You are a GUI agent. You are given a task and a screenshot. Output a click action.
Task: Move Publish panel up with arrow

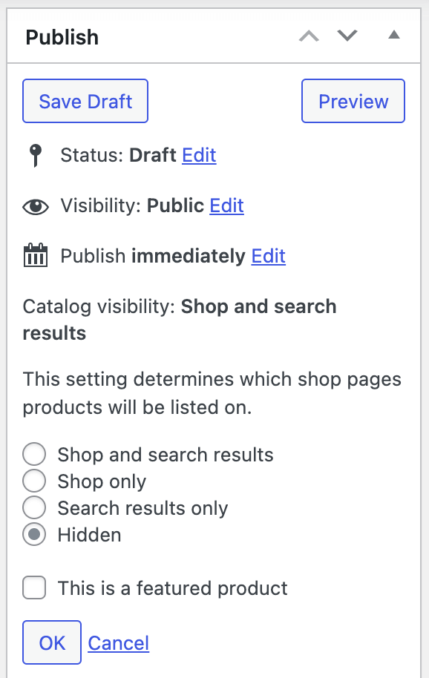pyautogui.click(x=310, y=36)
